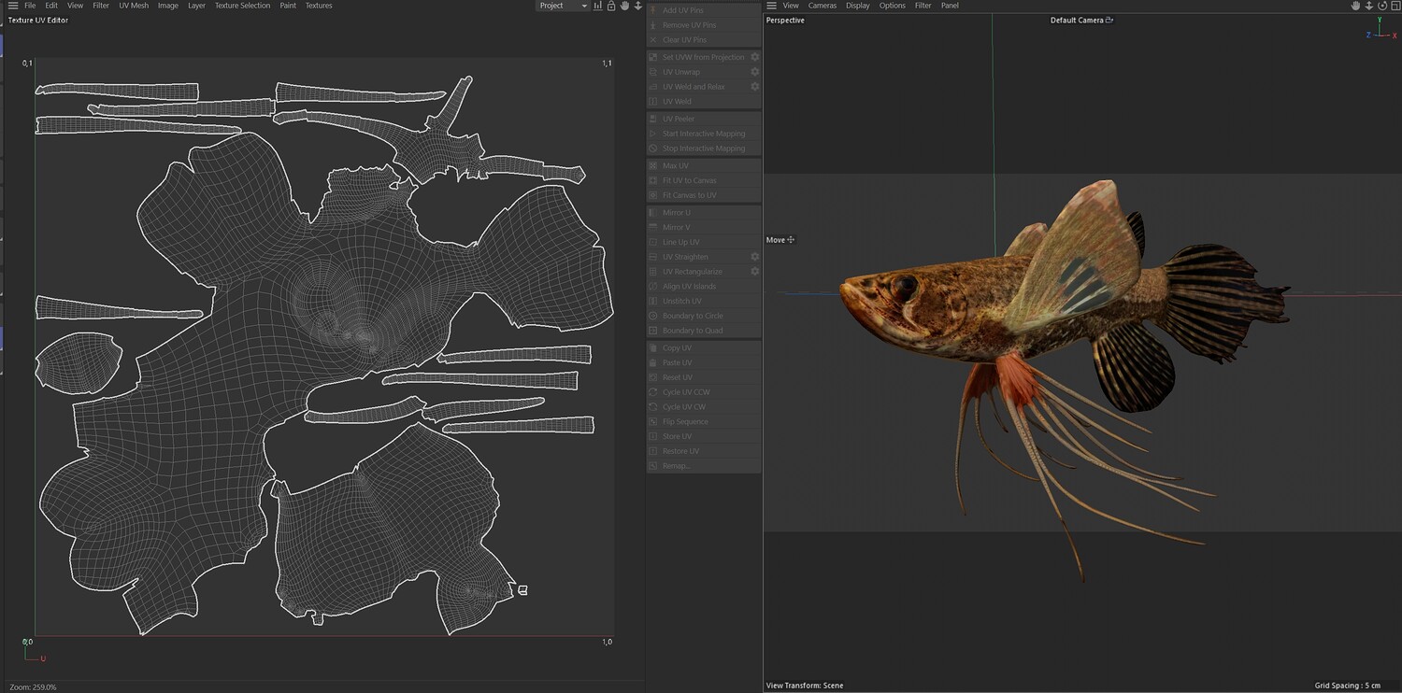Select the hand pan icon in UV Editor header
Viewport: 1402px width, 693px height.
pos(624,6)
